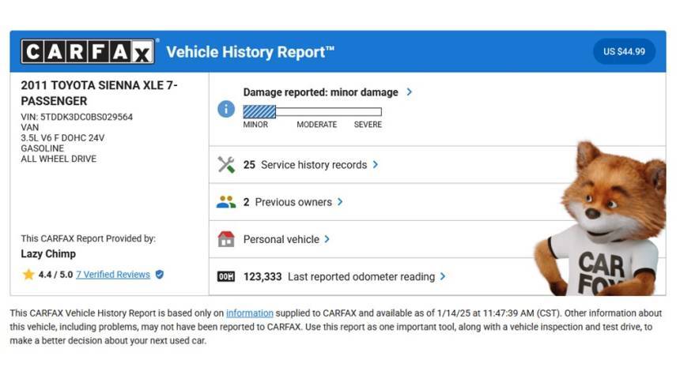
Task: Click the US $44.99 price button
Action: [624, 51]
